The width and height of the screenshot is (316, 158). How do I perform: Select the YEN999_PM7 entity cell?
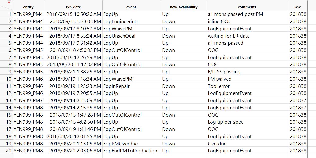coord(28,100)
